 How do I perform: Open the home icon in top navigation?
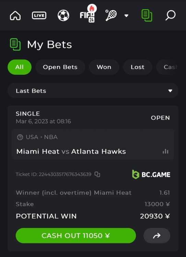[x=15, y=16]
